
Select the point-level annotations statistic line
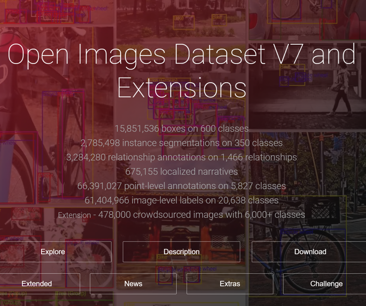[x=181, y=186]
